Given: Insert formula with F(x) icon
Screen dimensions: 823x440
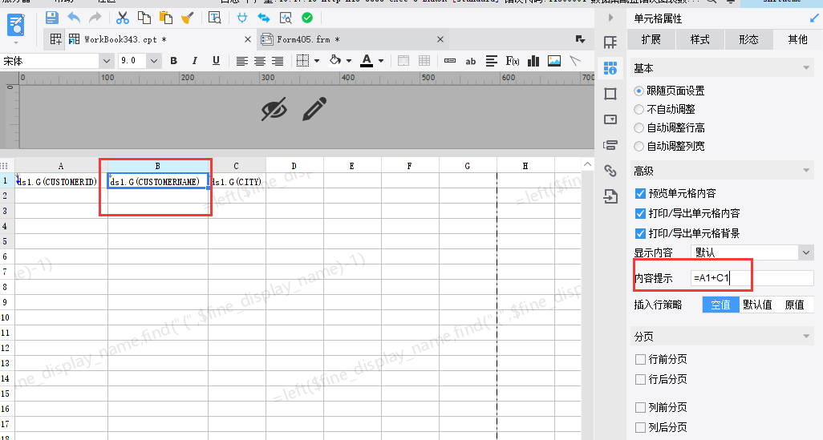Looking at the screenshot, I should (x=513, y=61).
